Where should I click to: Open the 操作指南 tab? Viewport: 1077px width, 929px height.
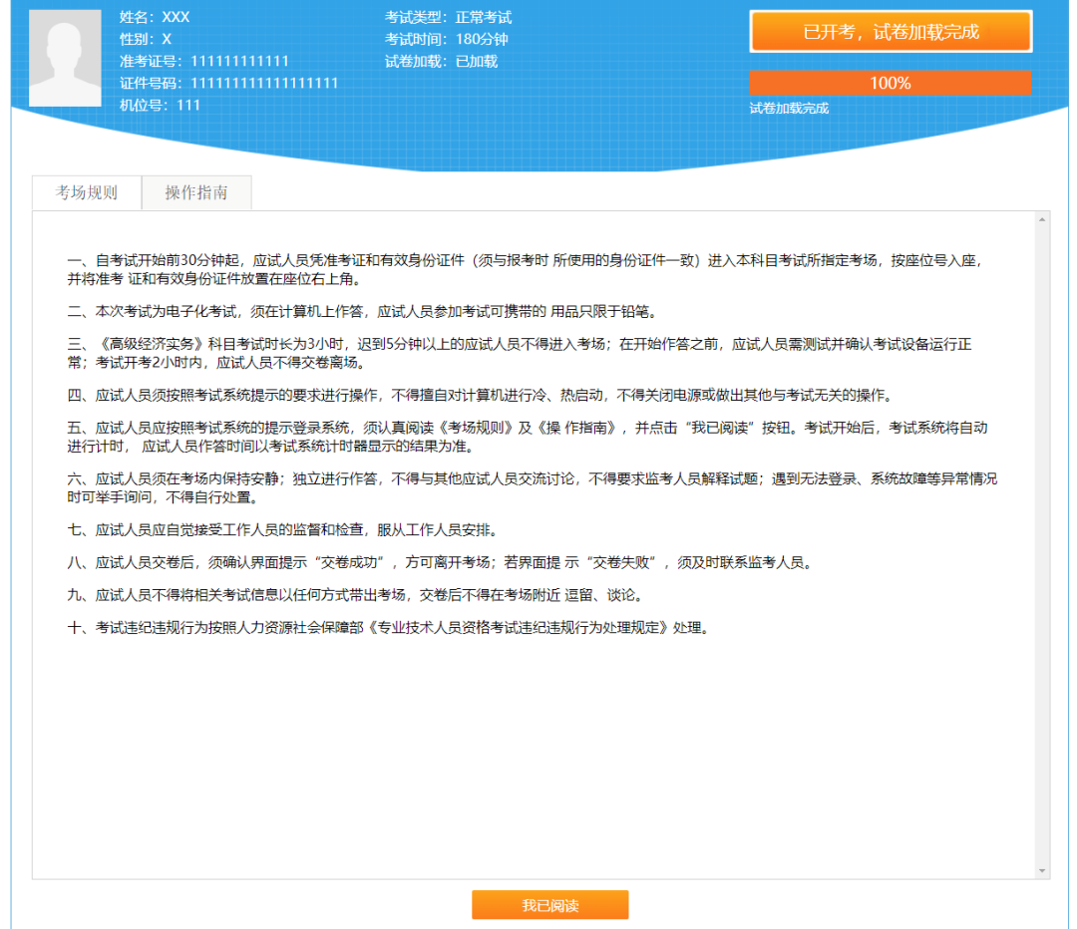[x=196, y=192]
